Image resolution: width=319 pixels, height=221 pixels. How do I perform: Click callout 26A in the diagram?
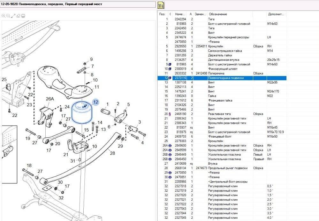(50, 99)
